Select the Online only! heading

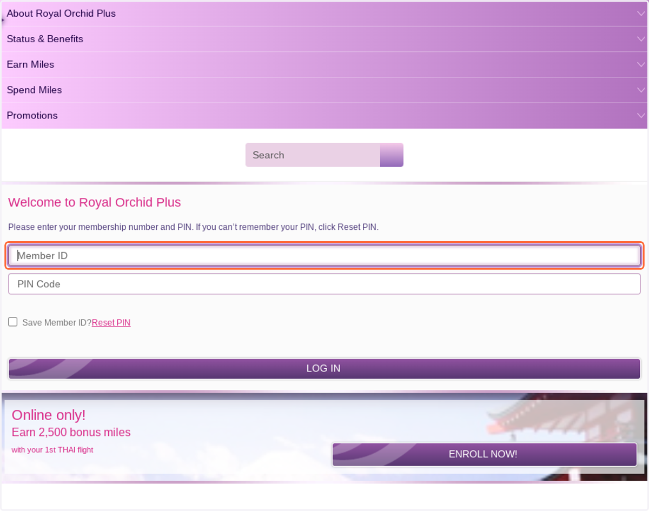tap(49, 415)
